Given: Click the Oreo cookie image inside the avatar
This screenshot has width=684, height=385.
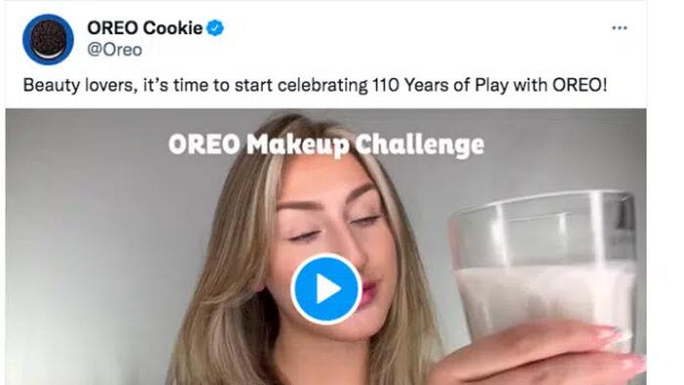Looking at the screenshot, I should coord(49,40).
